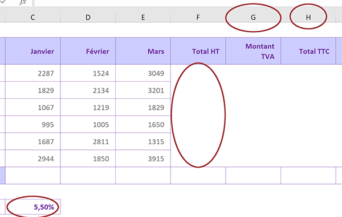Select column G header
The height and width of the screenshot is (217, 342).
tap(253, 18)
